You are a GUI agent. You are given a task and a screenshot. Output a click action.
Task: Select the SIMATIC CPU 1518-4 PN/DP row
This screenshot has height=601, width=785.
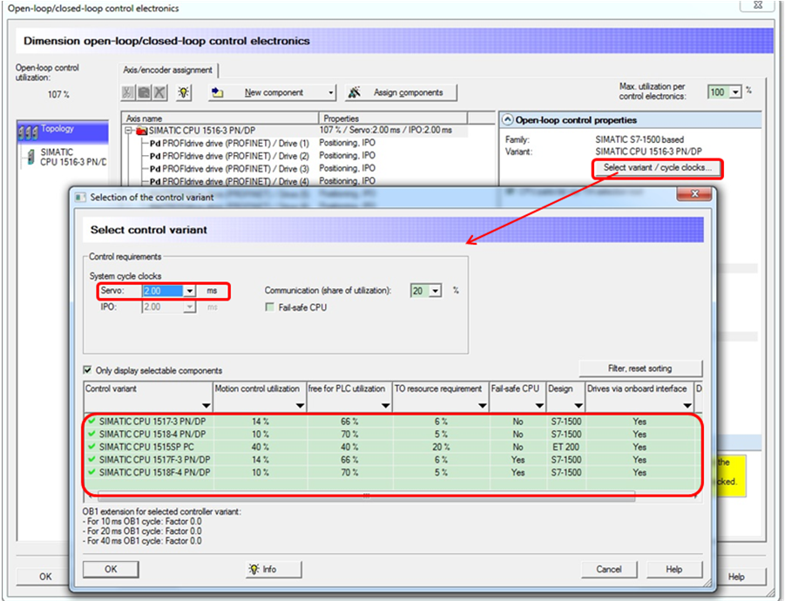click(392, 434)
